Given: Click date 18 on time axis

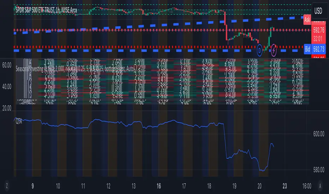Looking at the screenshot, I should pos(209,186).
